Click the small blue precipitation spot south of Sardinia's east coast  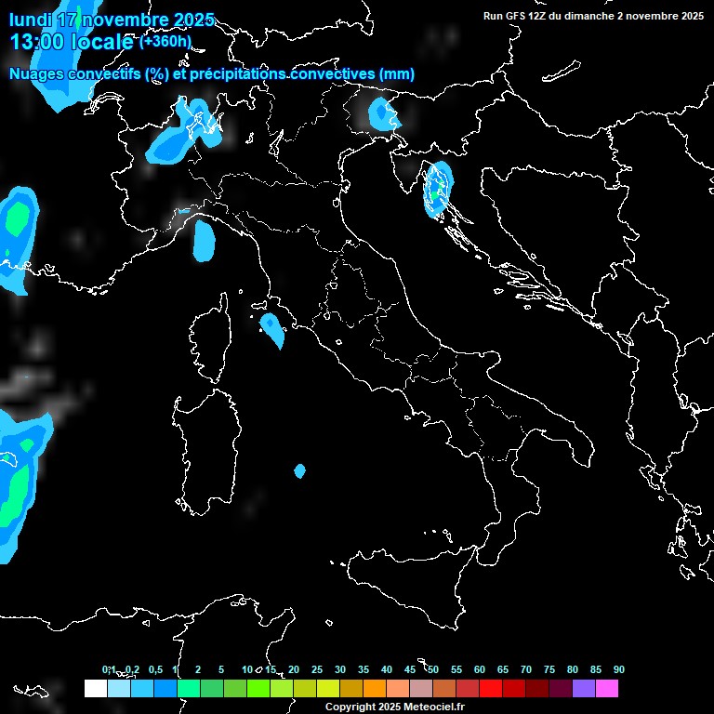pos(299,470)
